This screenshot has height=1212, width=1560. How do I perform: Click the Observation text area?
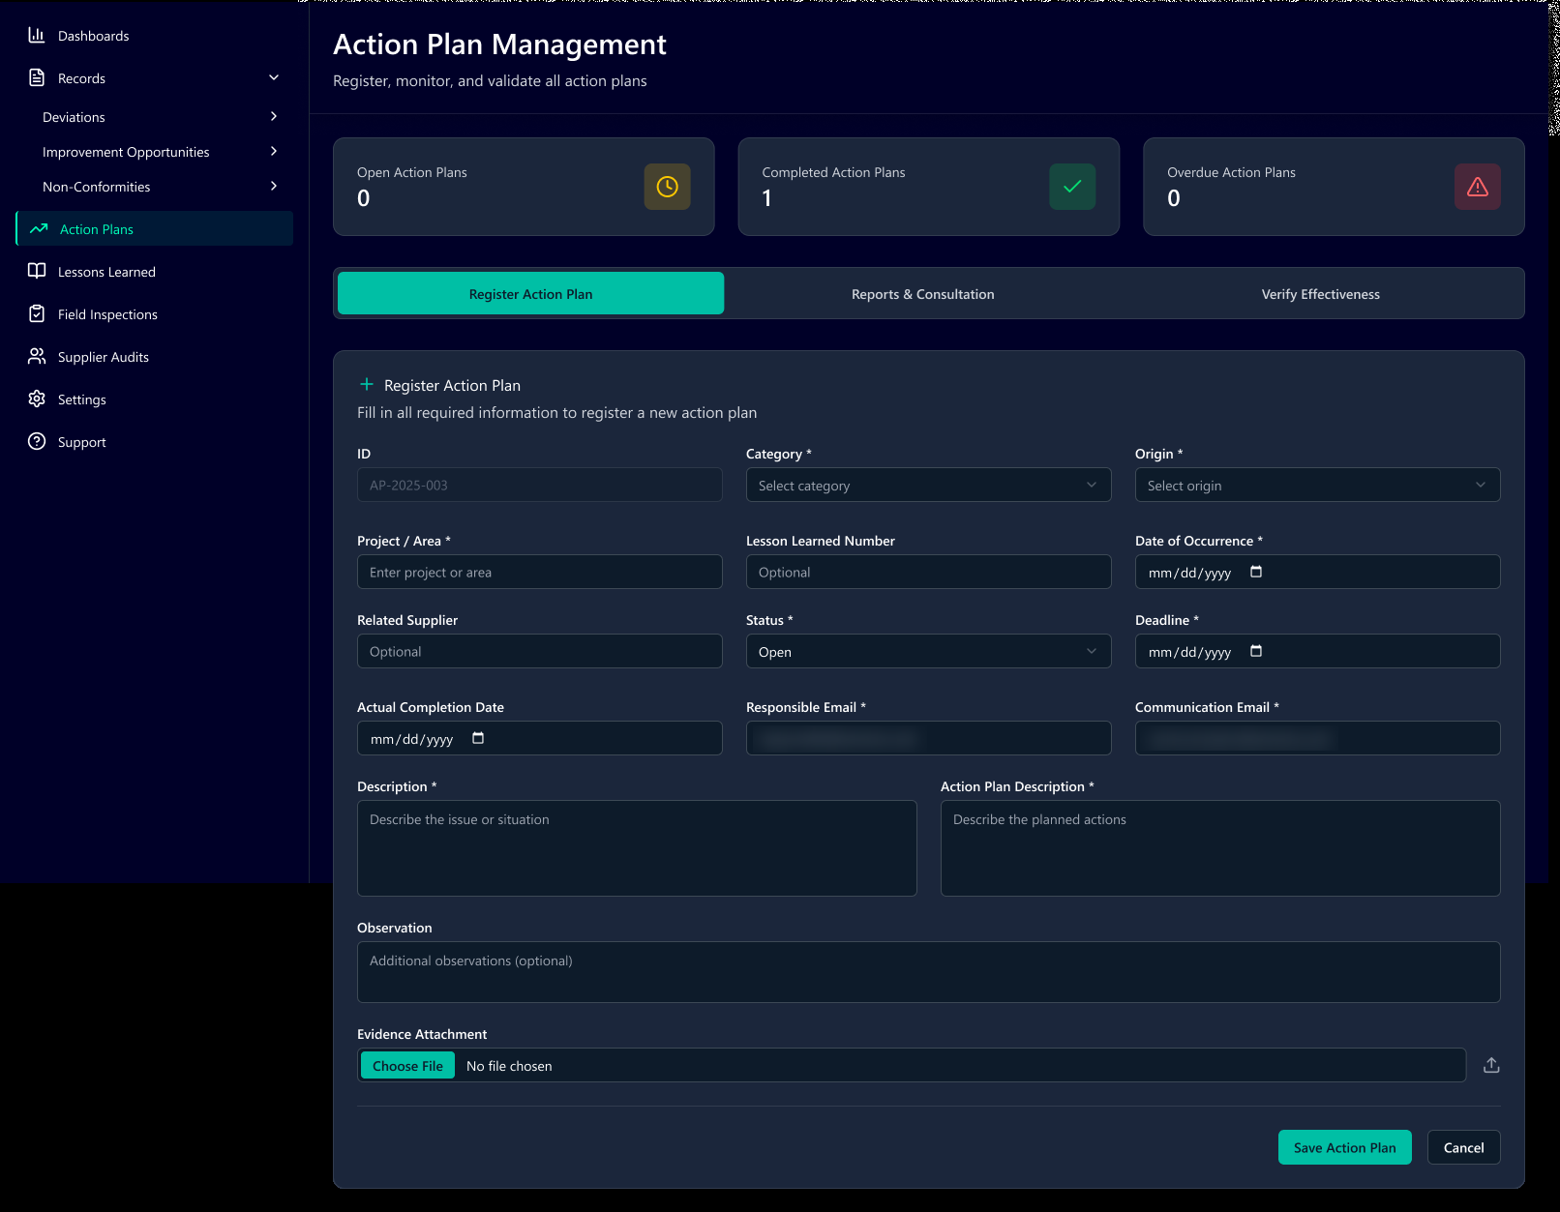coord(928,971)
